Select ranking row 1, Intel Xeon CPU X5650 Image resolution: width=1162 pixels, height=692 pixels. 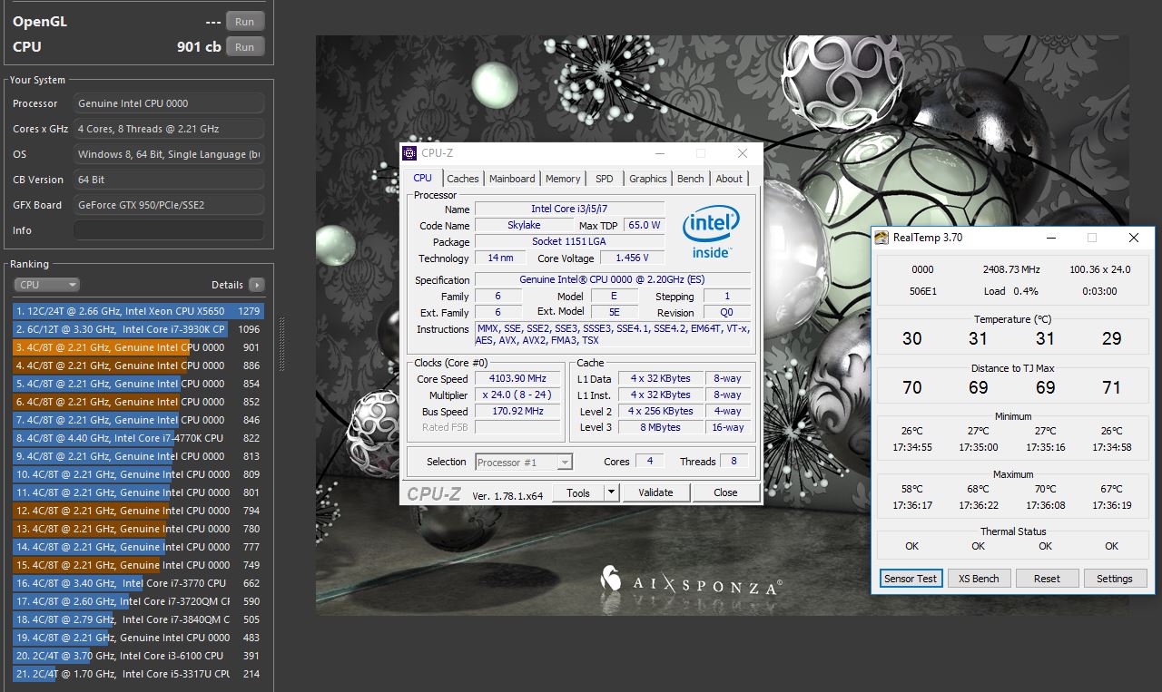[x=138, y=311]
